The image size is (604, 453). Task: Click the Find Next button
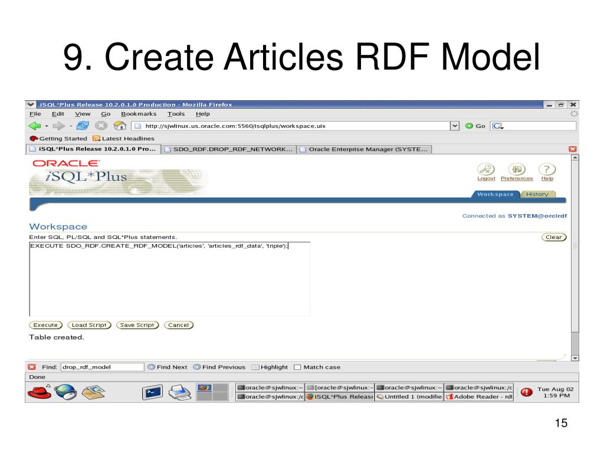point(168,367)
